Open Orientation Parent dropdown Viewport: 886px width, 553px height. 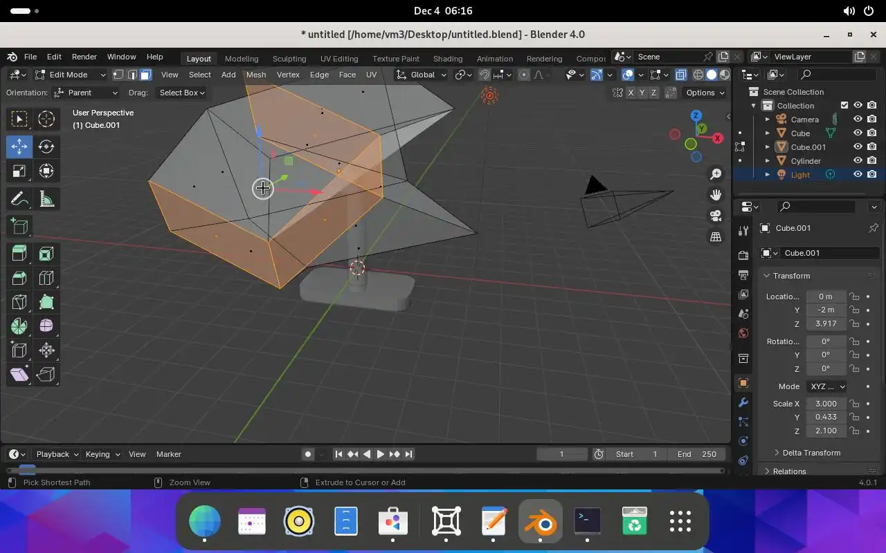click(x=86, y=93)
